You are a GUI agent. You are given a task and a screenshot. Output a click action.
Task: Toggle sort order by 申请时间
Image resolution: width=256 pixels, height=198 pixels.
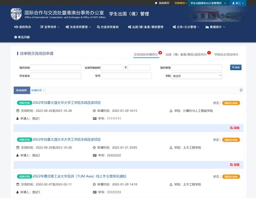[x=37, y=90]
